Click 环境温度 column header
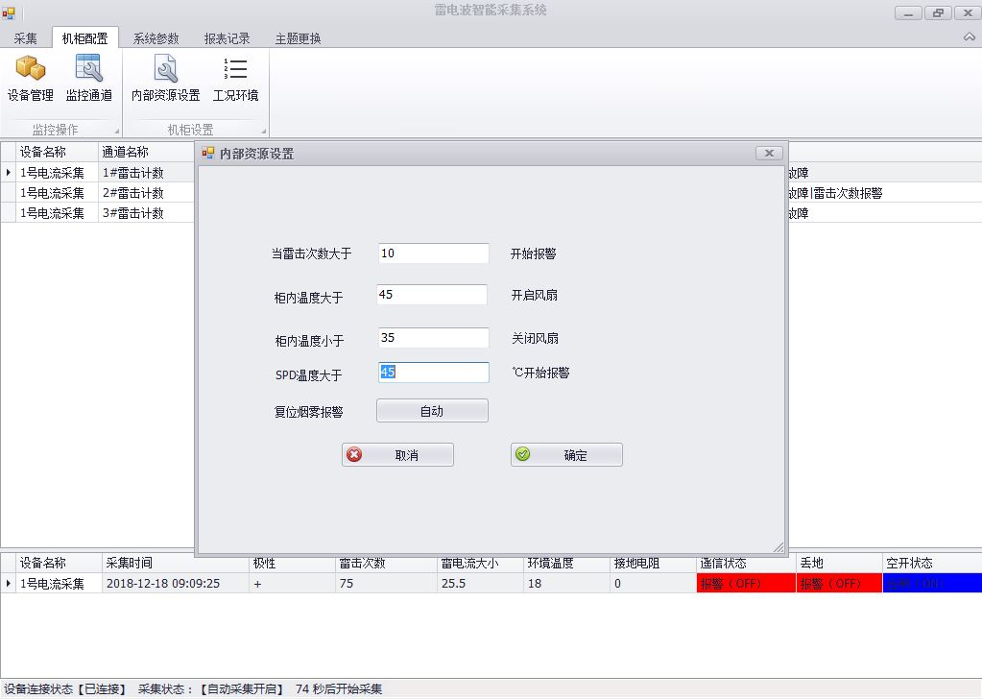This screenshot has height=699, width=982. click(566, 563)
